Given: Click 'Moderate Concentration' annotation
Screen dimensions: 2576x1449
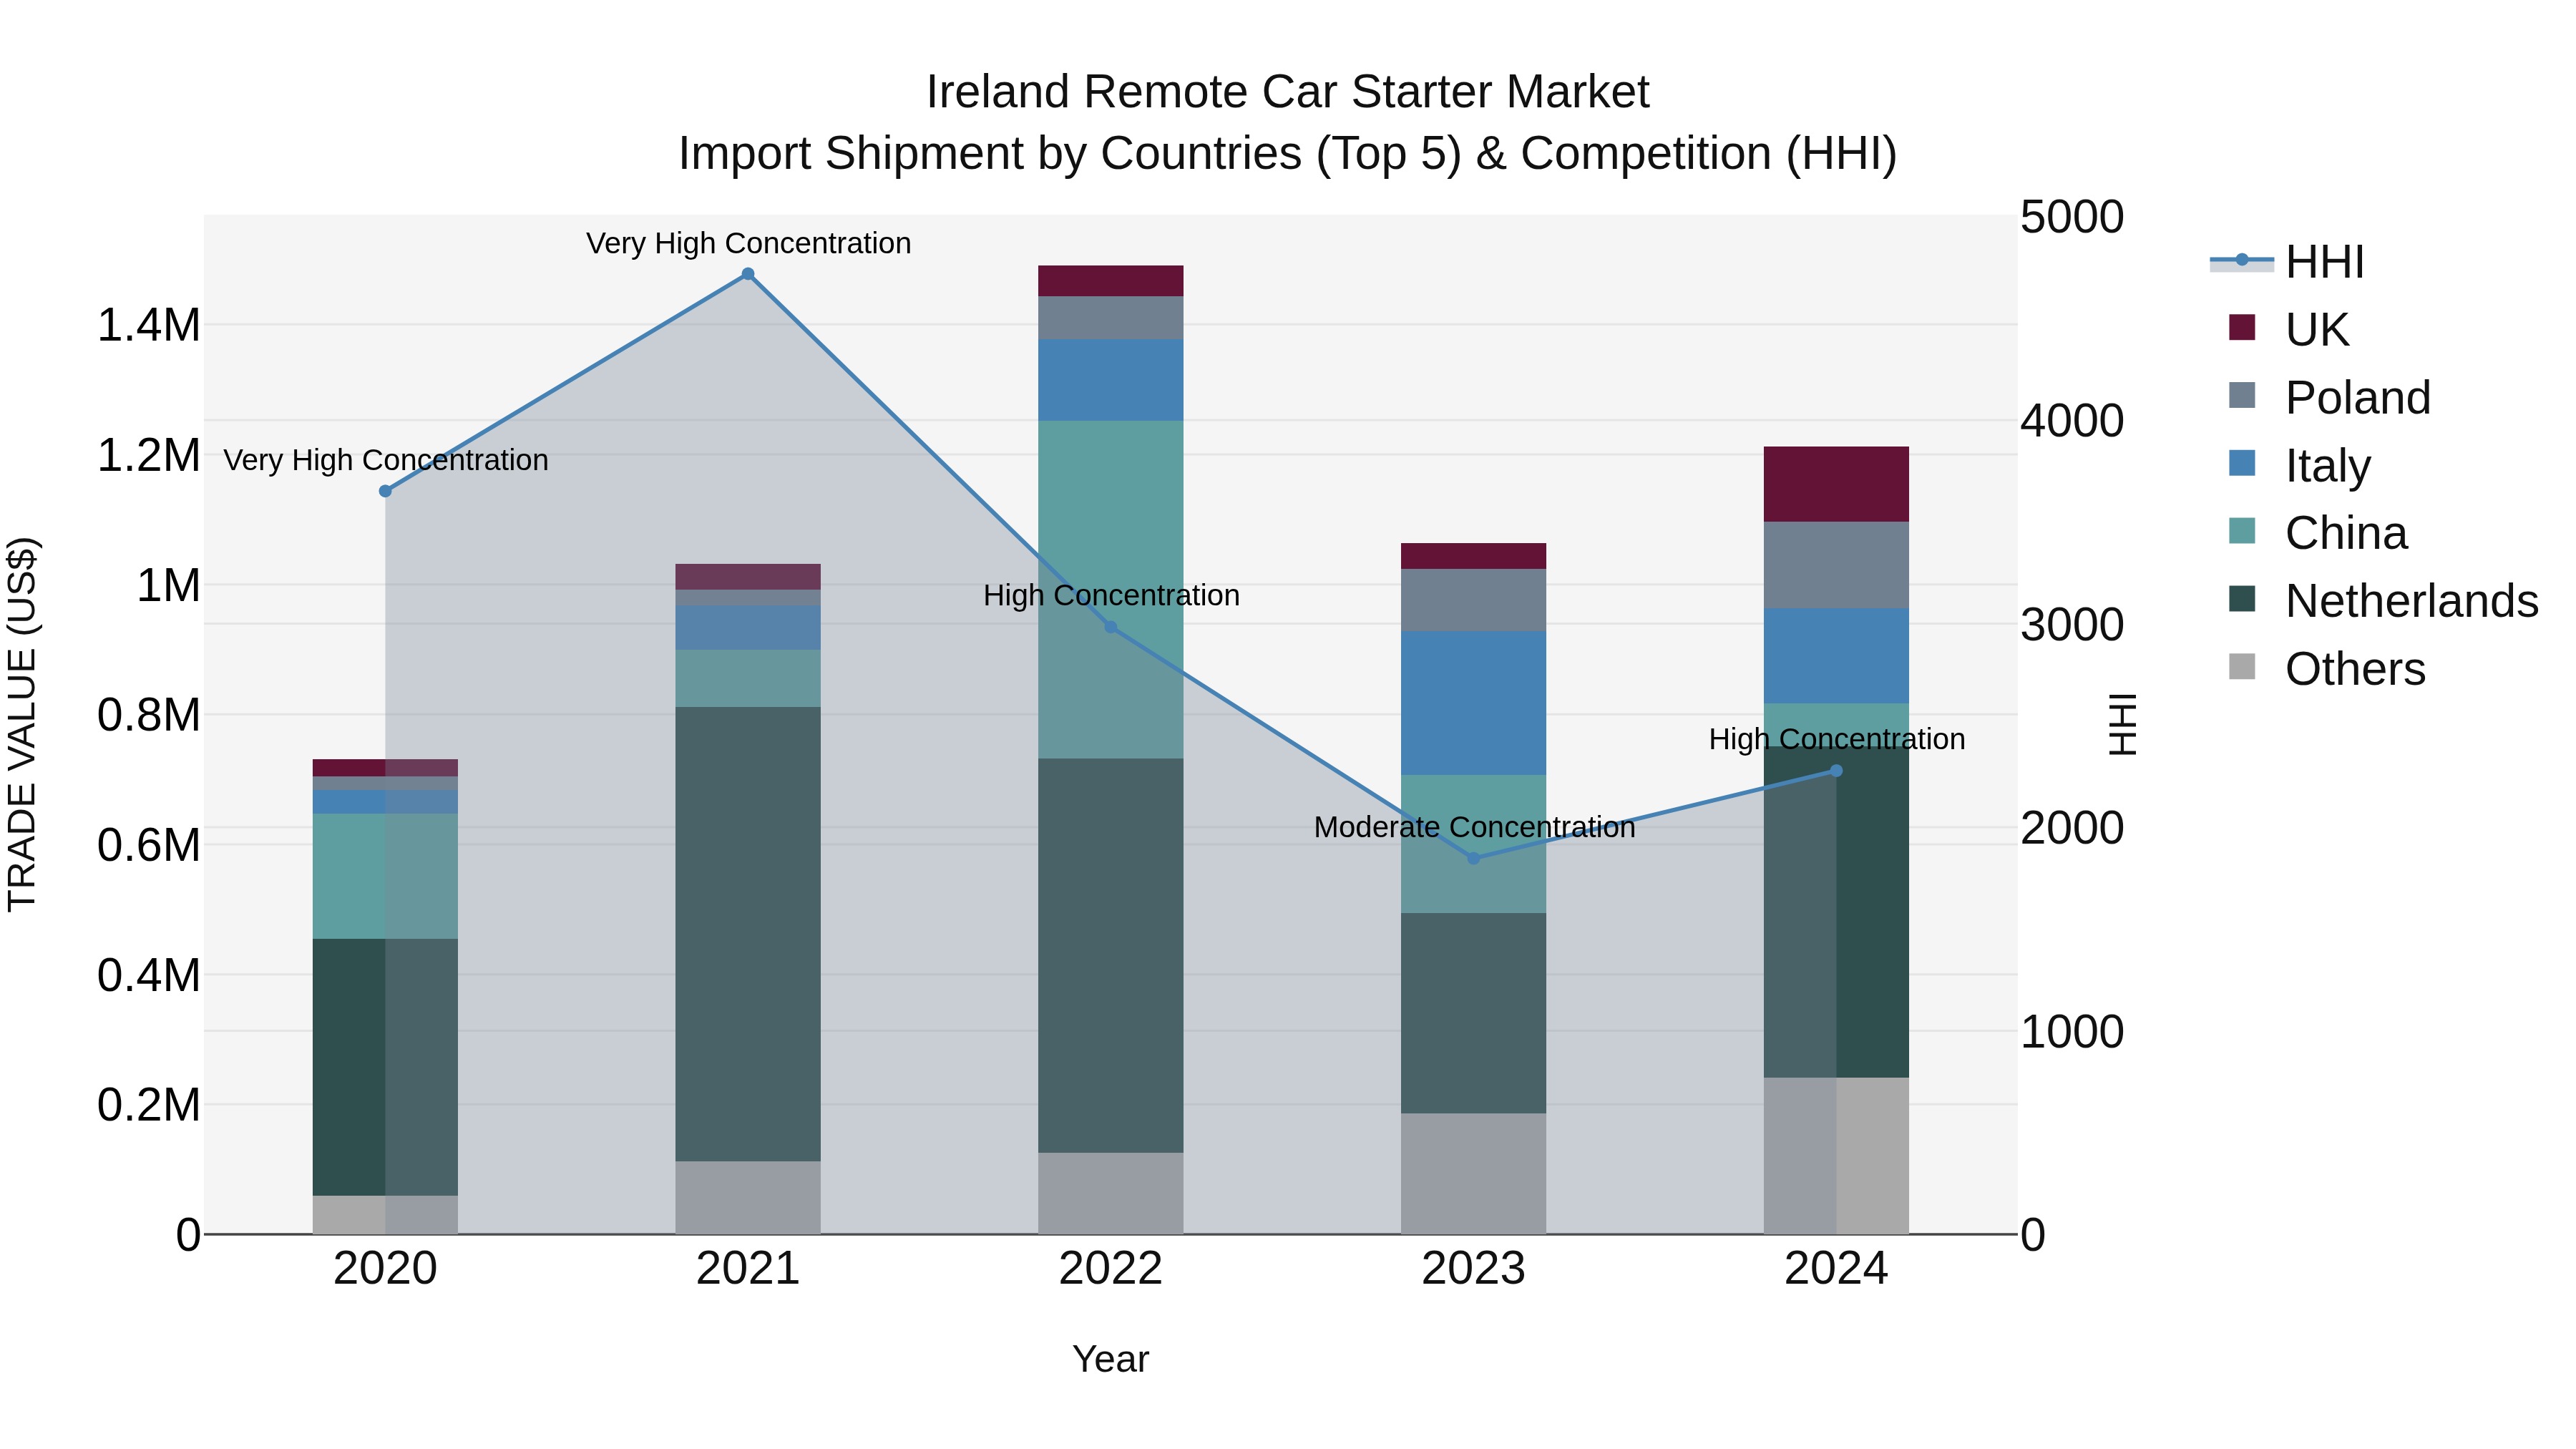Looking at the screenshot, I should click(x=1474, y=827).
